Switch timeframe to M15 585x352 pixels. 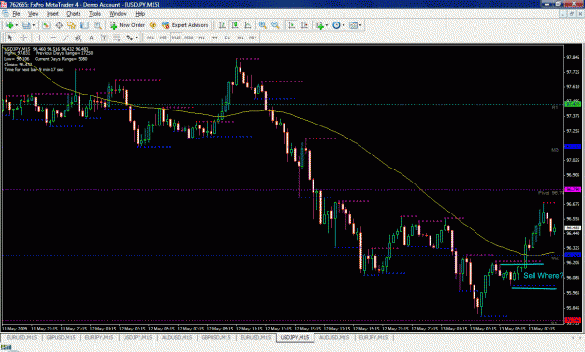(176, 37)
